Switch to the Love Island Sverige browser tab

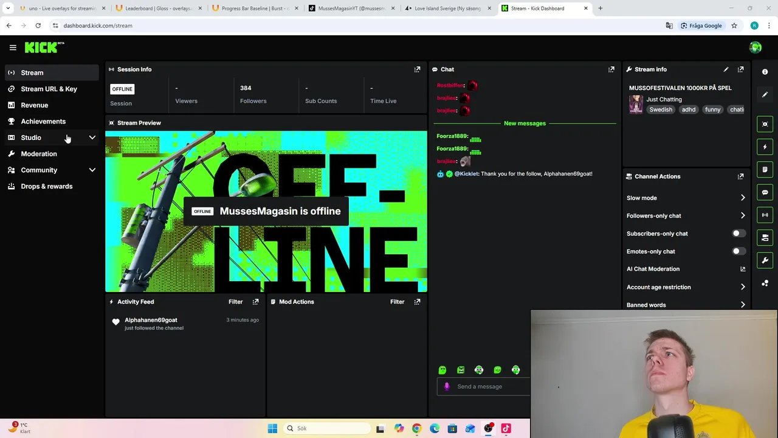pos(447,9)
